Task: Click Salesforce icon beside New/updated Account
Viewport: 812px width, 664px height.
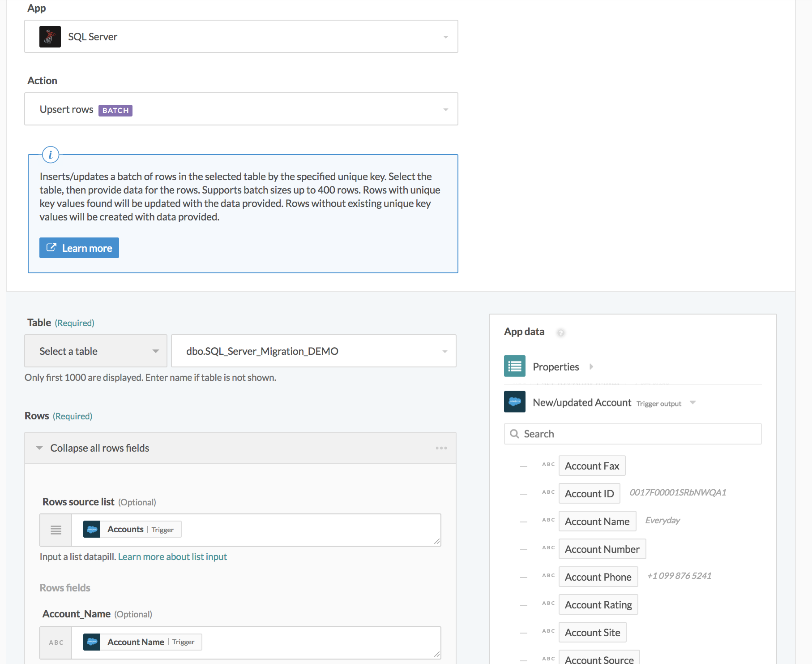Action: (514, 402)
